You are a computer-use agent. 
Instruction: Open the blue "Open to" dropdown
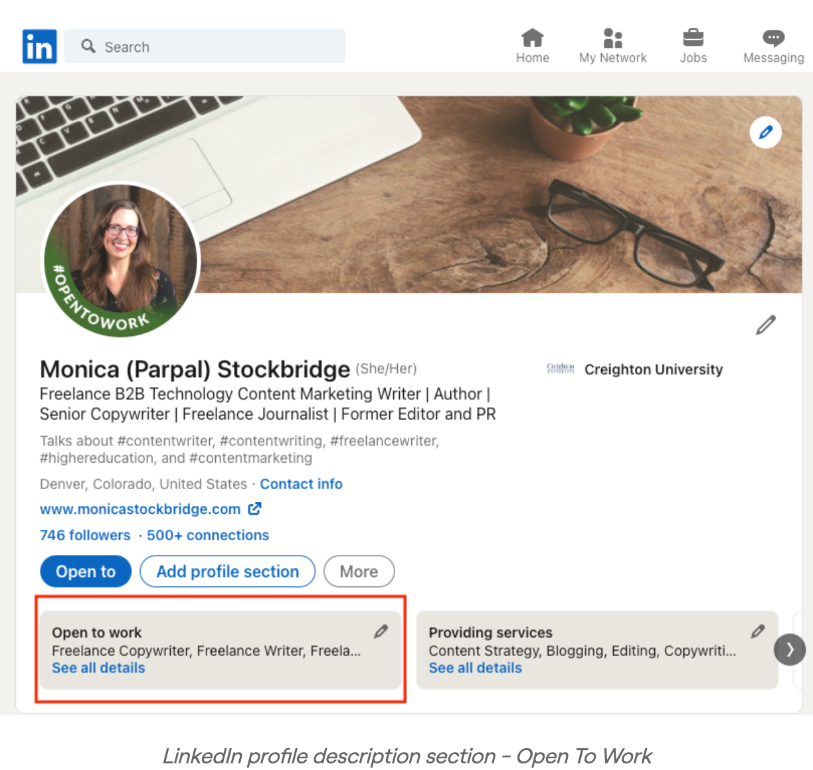click(x=85, y=571)
